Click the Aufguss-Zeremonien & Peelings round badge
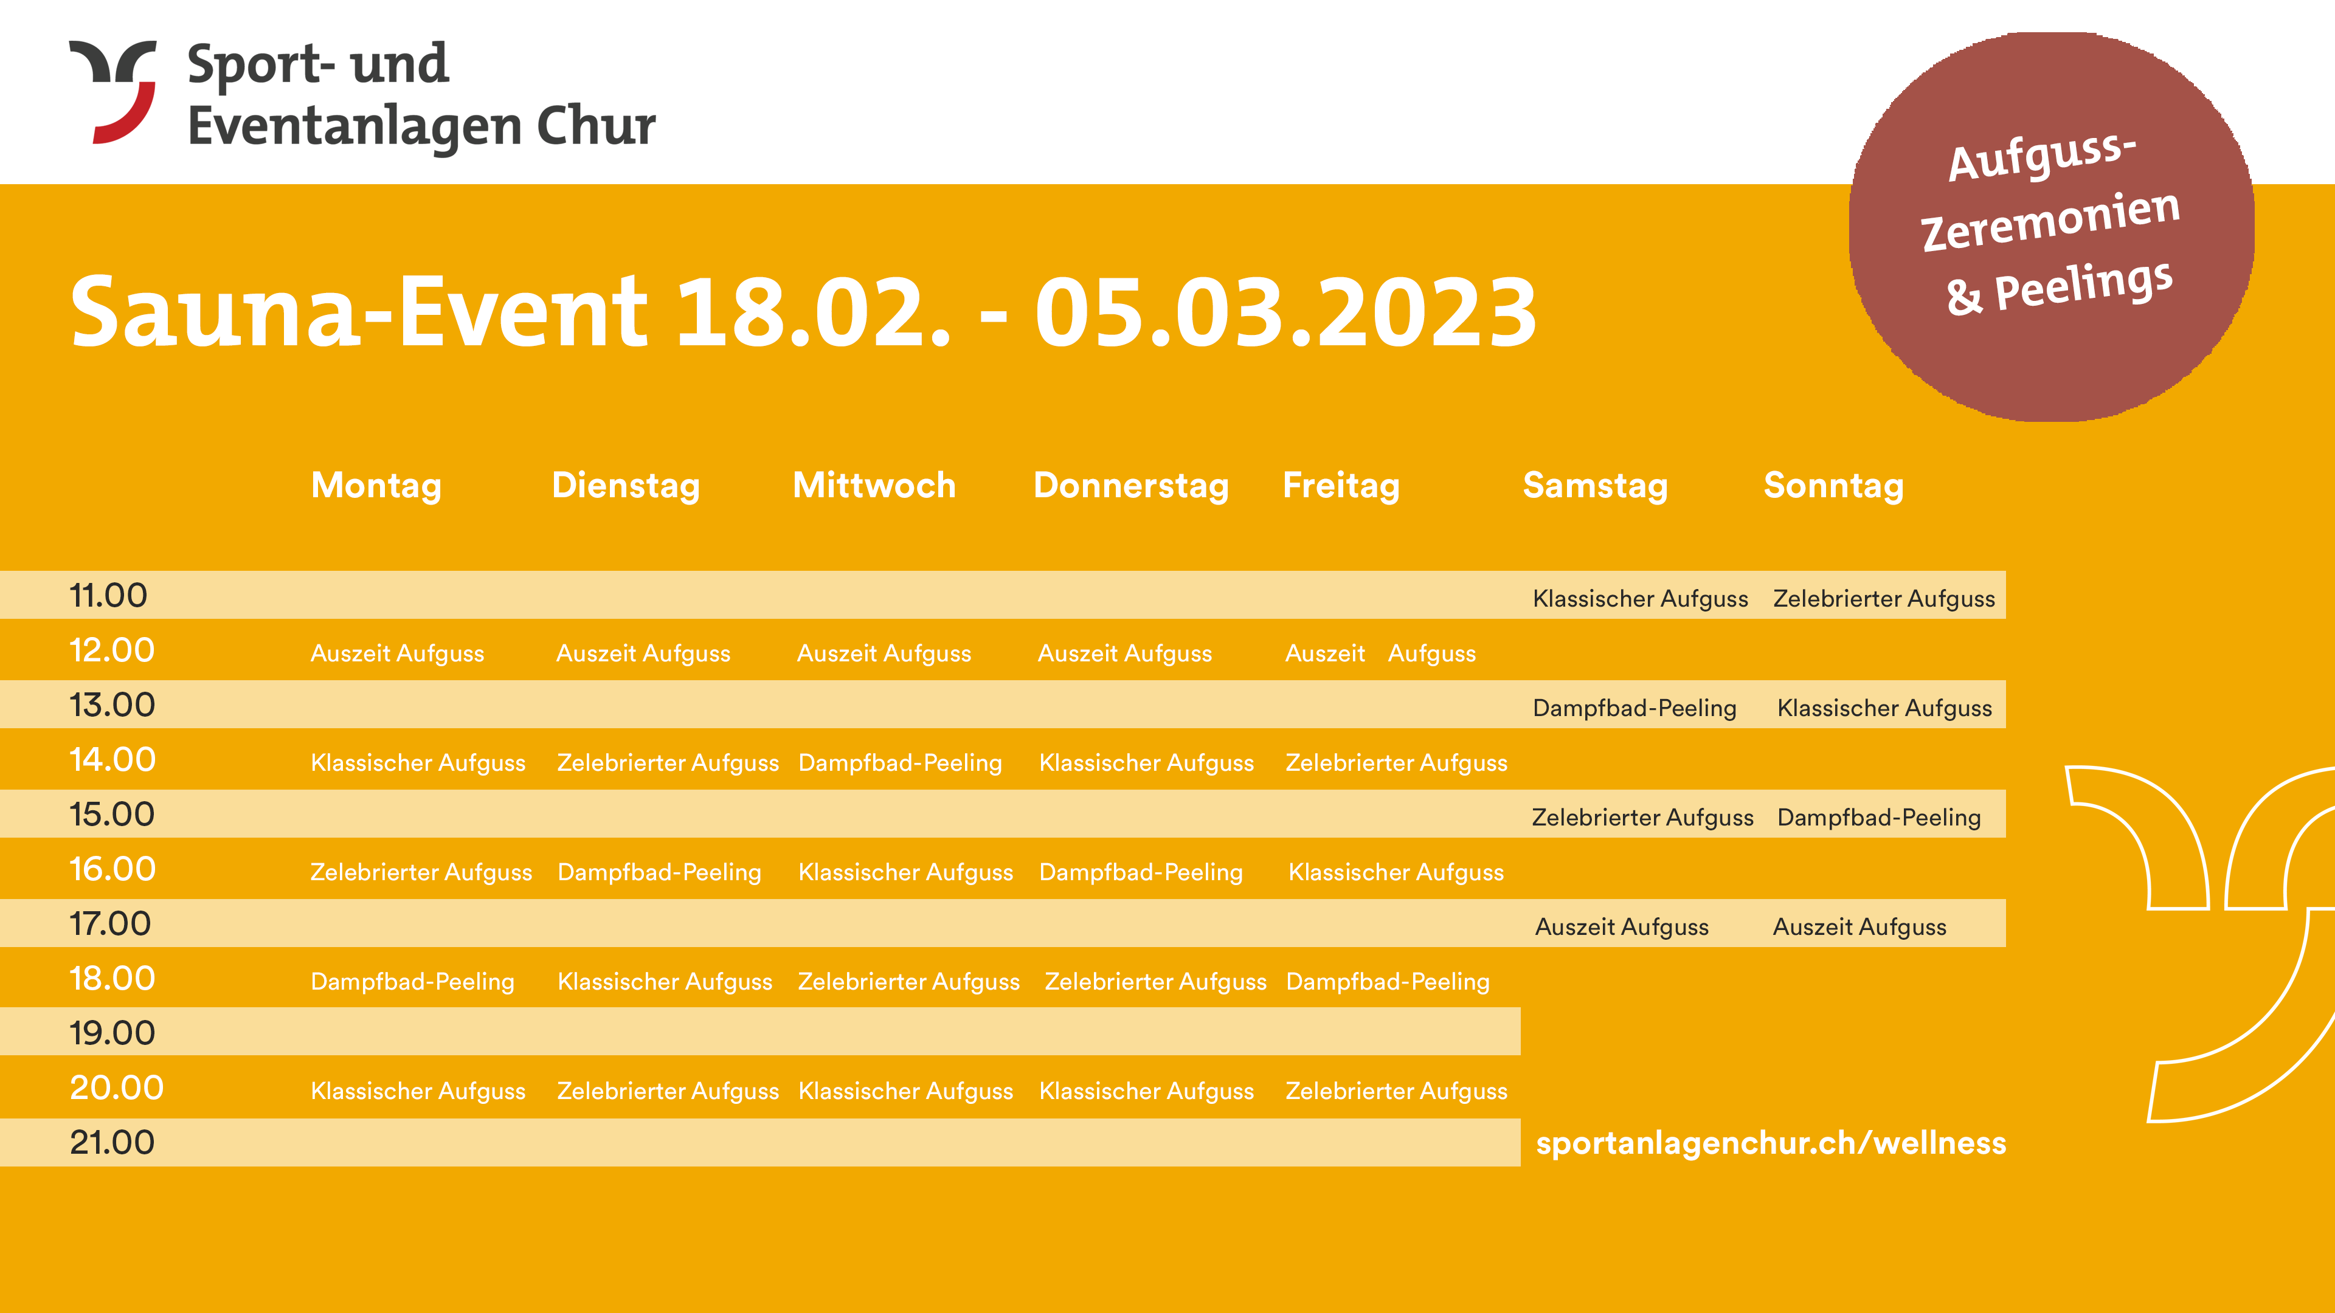Image resolution: width=2335 pixels, height=1313 pixels. click(2051, 227)
